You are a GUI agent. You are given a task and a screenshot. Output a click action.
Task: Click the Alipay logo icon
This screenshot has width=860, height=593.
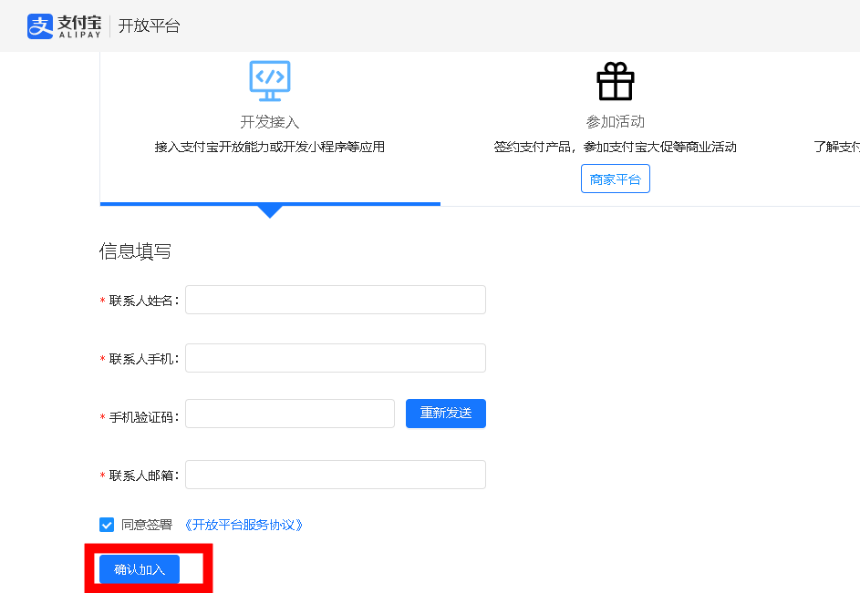point(40,26)
